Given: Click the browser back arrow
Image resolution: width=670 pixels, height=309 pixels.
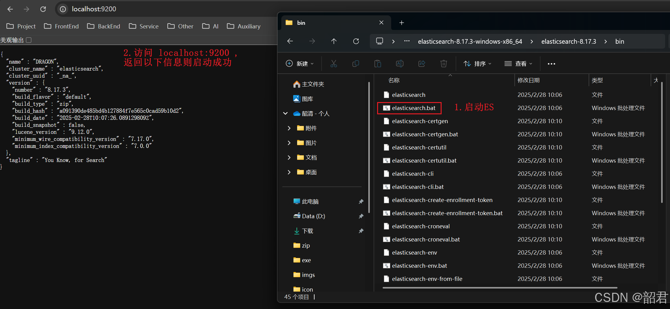Looking at the screenshot, I should (10, 9).
